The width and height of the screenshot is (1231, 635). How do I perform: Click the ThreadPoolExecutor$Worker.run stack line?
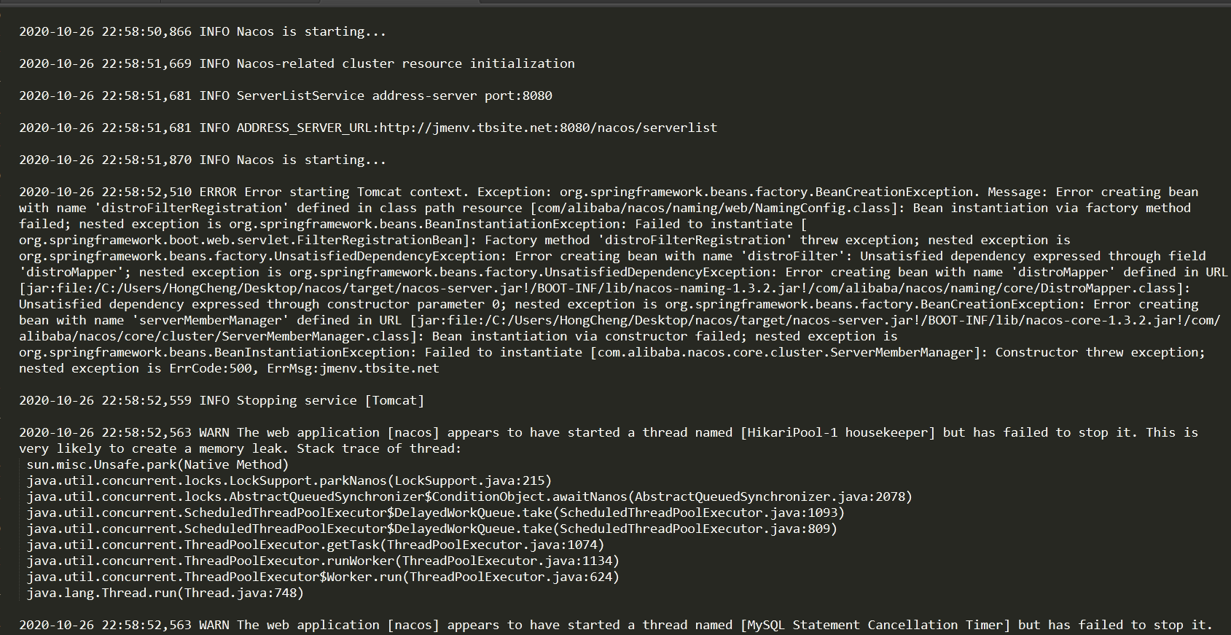tap(323, 577)
